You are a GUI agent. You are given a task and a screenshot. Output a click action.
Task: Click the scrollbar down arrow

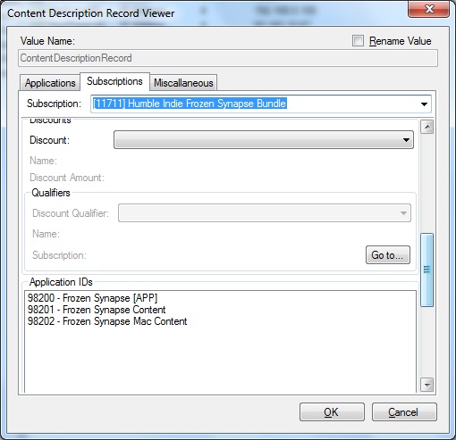pyautogui.click(x=426, y=385)
